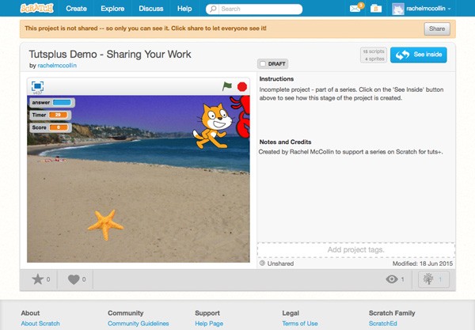Open the Create menu item
The image size is (475, 330).
76,9
